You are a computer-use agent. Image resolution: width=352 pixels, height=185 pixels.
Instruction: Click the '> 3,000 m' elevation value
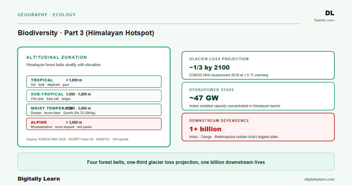[x=74, y=122]
